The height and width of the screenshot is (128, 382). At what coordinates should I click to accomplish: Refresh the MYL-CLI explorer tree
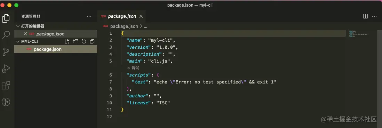(x=84, y=41)
